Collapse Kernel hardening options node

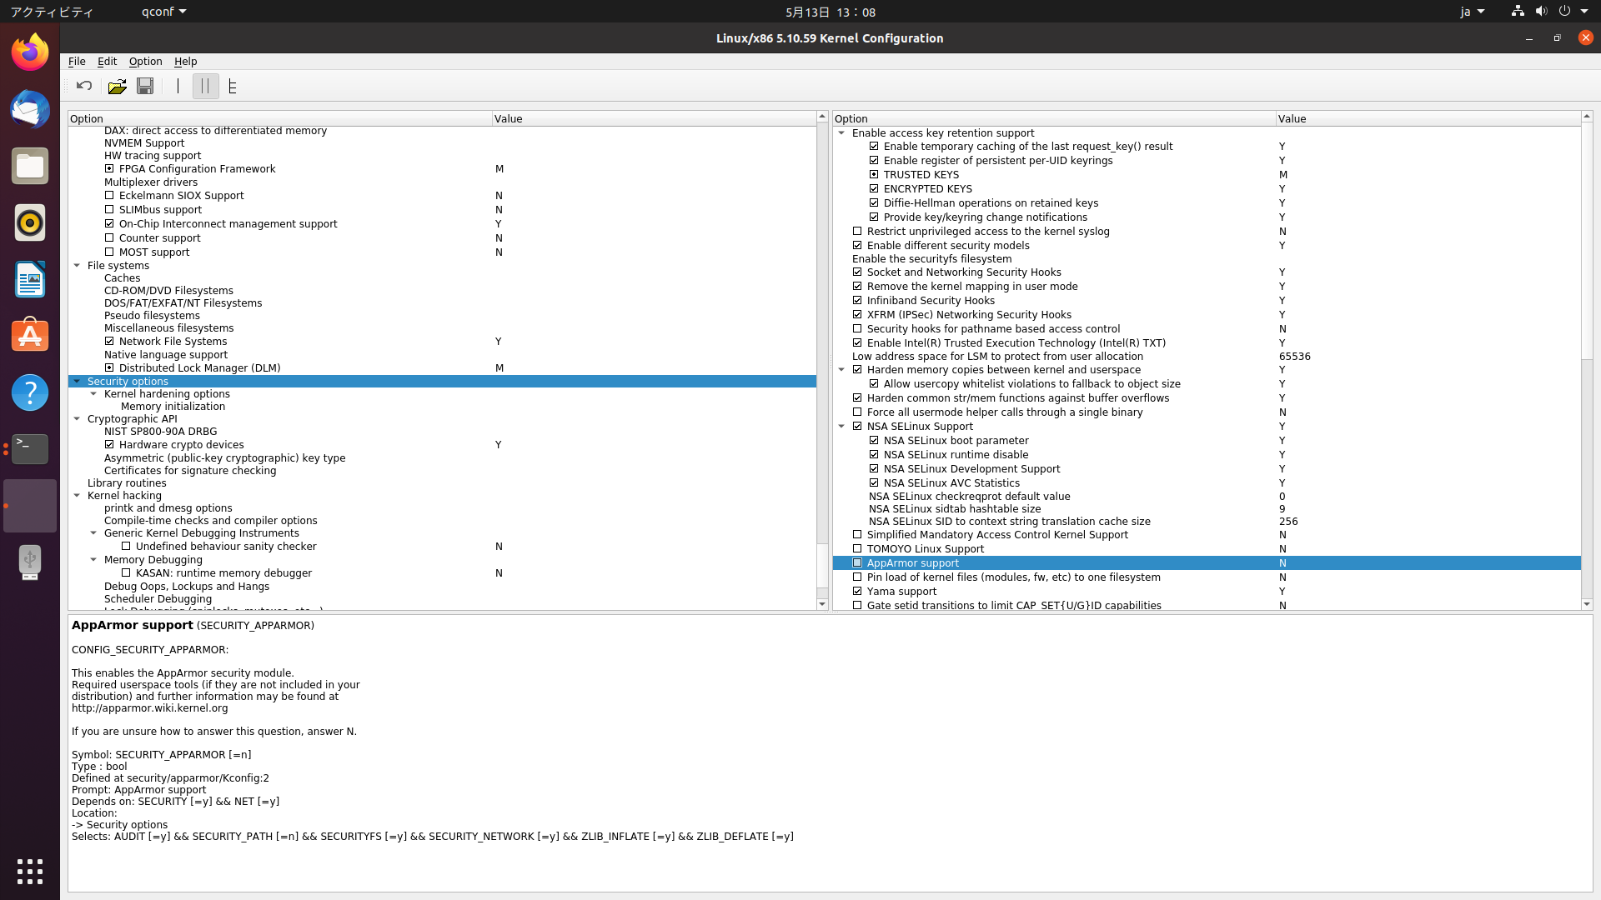coord(93,394)
